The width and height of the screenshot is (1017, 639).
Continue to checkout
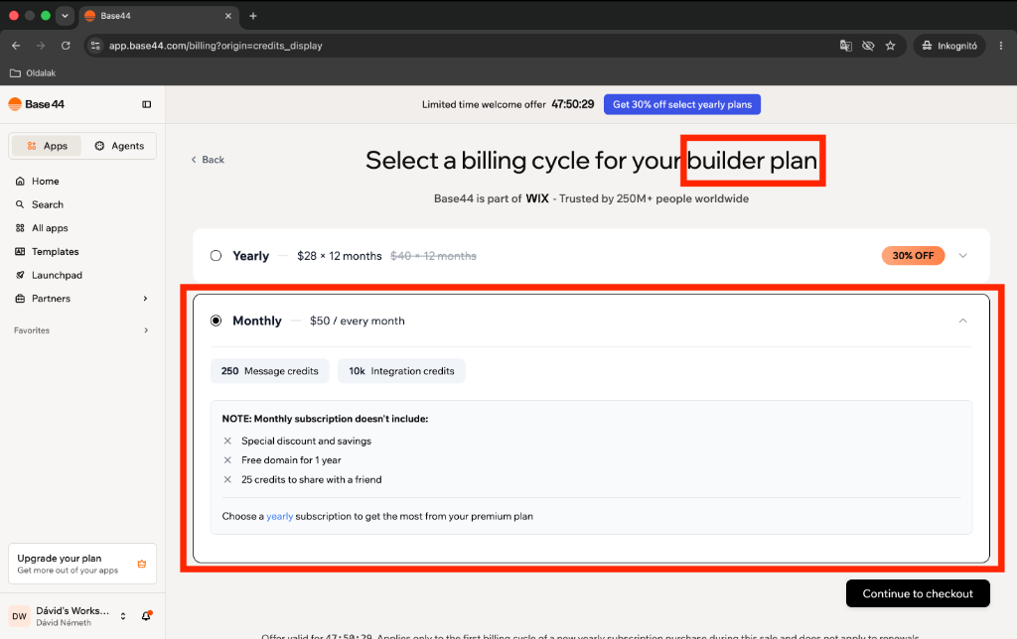[918, 593]
